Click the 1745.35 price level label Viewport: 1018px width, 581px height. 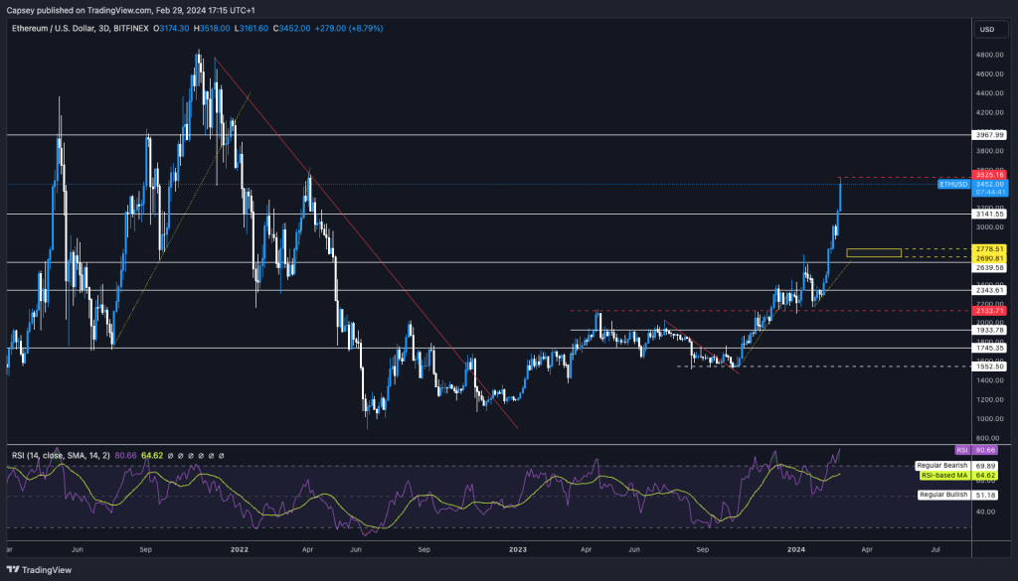tap(989, 349)
